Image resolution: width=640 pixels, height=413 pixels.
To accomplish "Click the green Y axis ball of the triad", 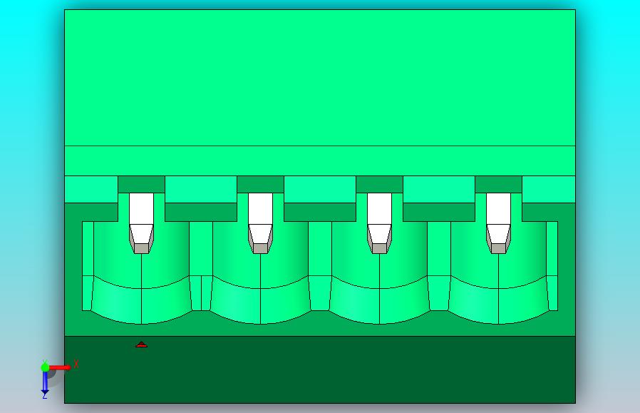I will click(x=45, y=367).
